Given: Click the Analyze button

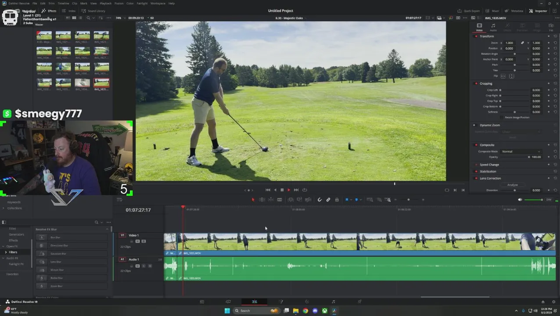Looking at the screenshot, I should 512,185.
